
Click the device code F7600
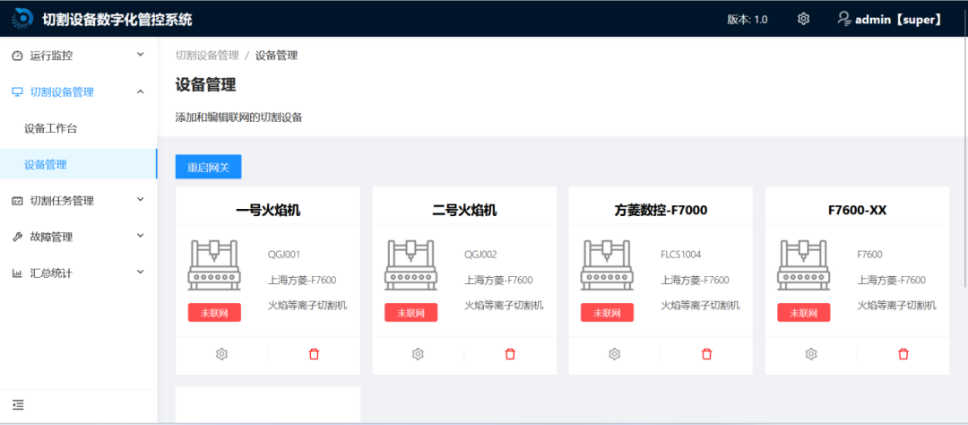[869, 254]
